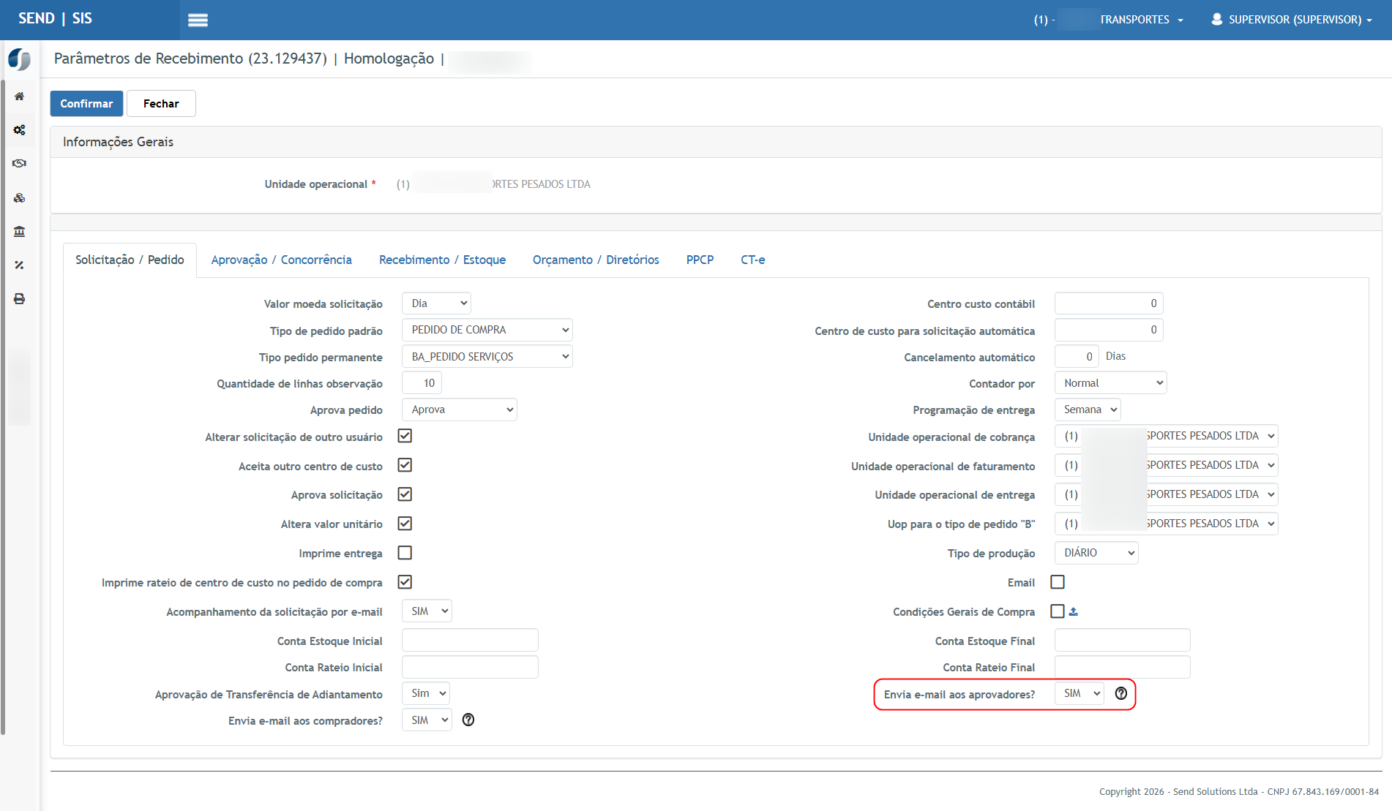Click help icon beside Envia e-mail aos aprovadores
Screen dimensions: 1392x811
(1120, 693)
